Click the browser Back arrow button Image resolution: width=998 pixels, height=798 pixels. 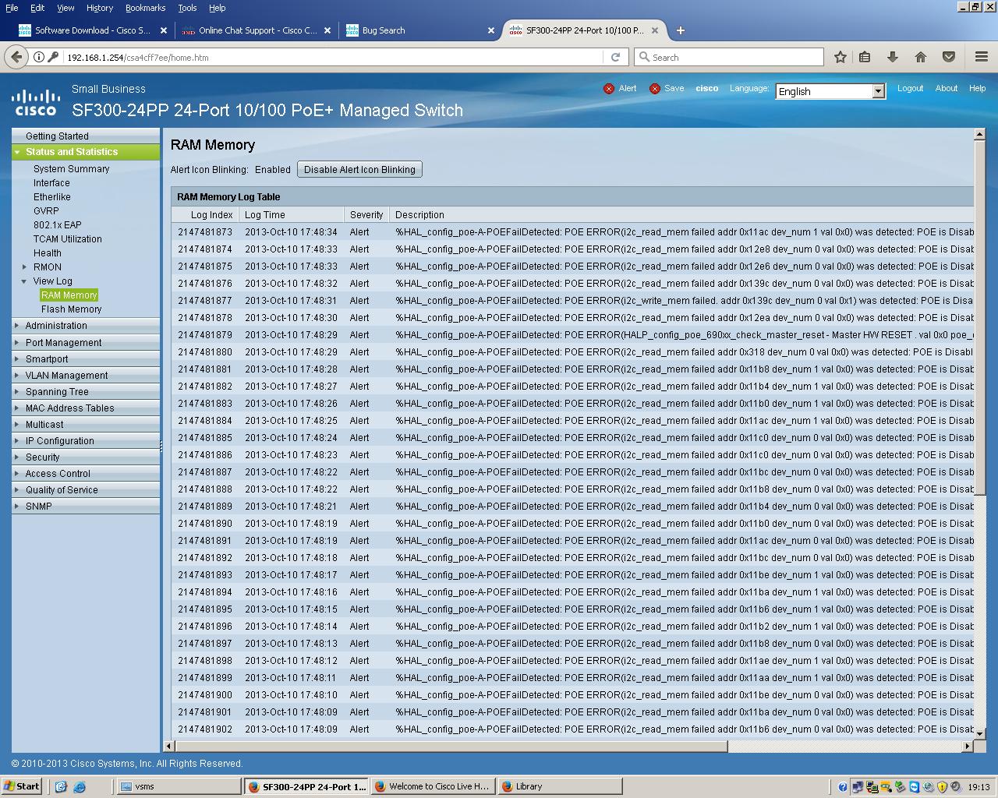(16, 57)
